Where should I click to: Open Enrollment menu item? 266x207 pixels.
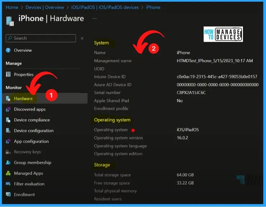click(x=24, y=195)
